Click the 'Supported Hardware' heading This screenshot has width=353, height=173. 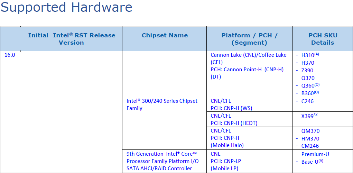coord(66,7)
